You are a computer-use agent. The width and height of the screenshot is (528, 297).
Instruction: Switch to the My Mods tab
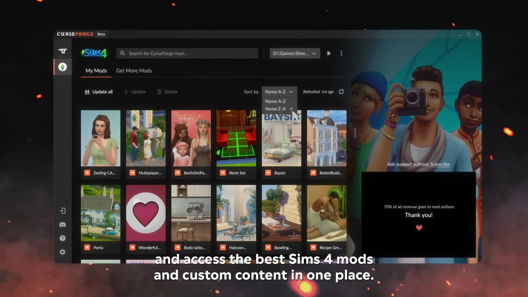tap(96, 71)
